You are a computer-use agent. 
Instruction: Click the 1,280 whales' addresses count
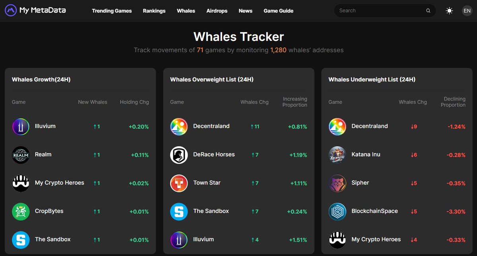tap(278, 50)
